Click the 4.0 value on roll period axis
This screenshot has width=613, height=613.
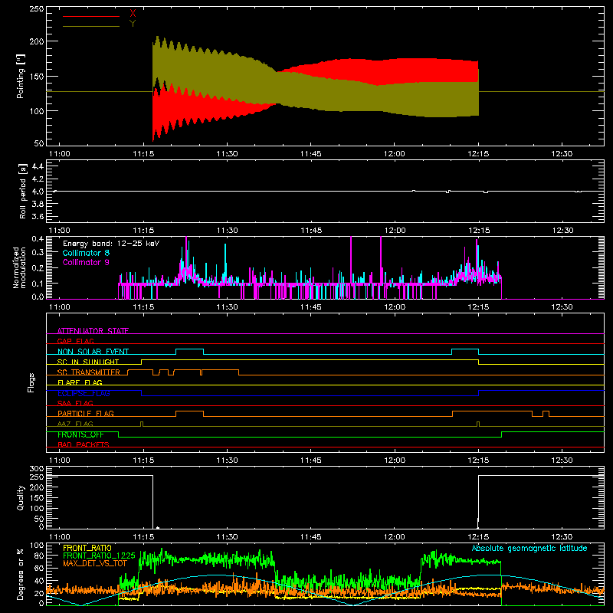(38, 191)
